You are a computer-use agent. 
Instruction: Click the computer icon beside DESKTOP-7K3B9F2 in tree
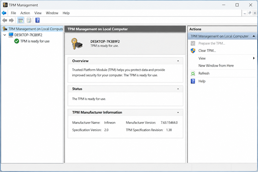pos(11,35)
